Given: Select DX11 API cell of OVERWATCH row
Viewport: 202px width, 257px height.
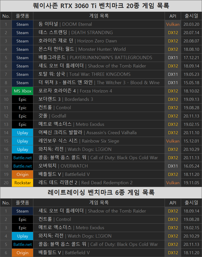Looking at the screenshot, I should tap(173, 166).
